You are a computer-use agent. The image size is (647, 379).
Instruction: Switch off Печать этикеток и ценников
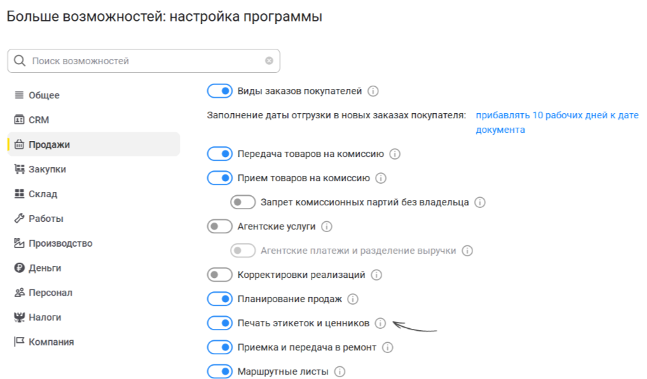(220, 323)
